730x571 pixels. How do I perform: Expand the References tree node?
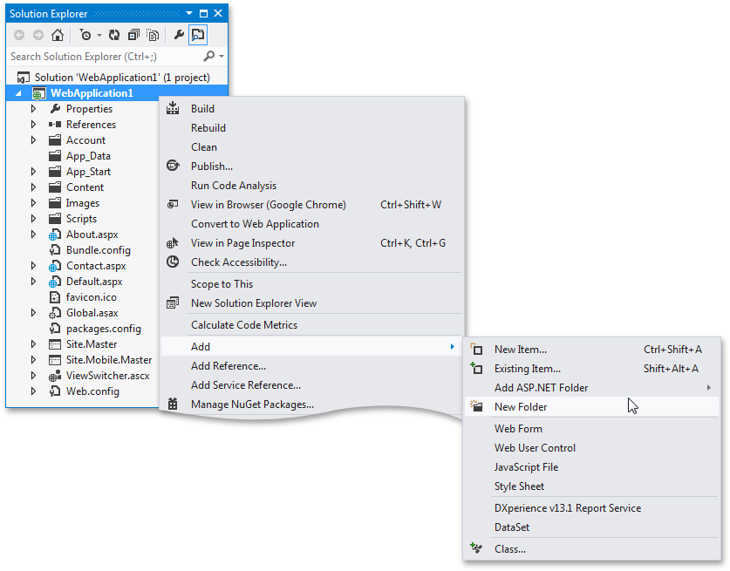point(34,125)
